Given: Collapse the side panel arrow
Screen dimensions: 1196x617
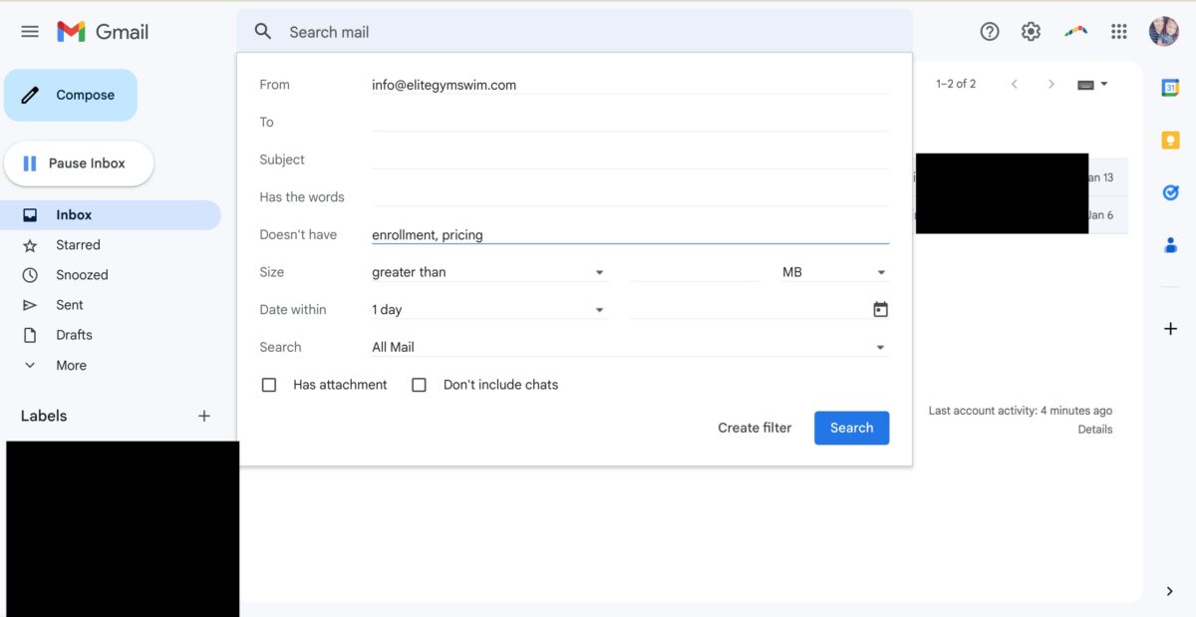Looking at the screenshot, I should [1170, 591].
